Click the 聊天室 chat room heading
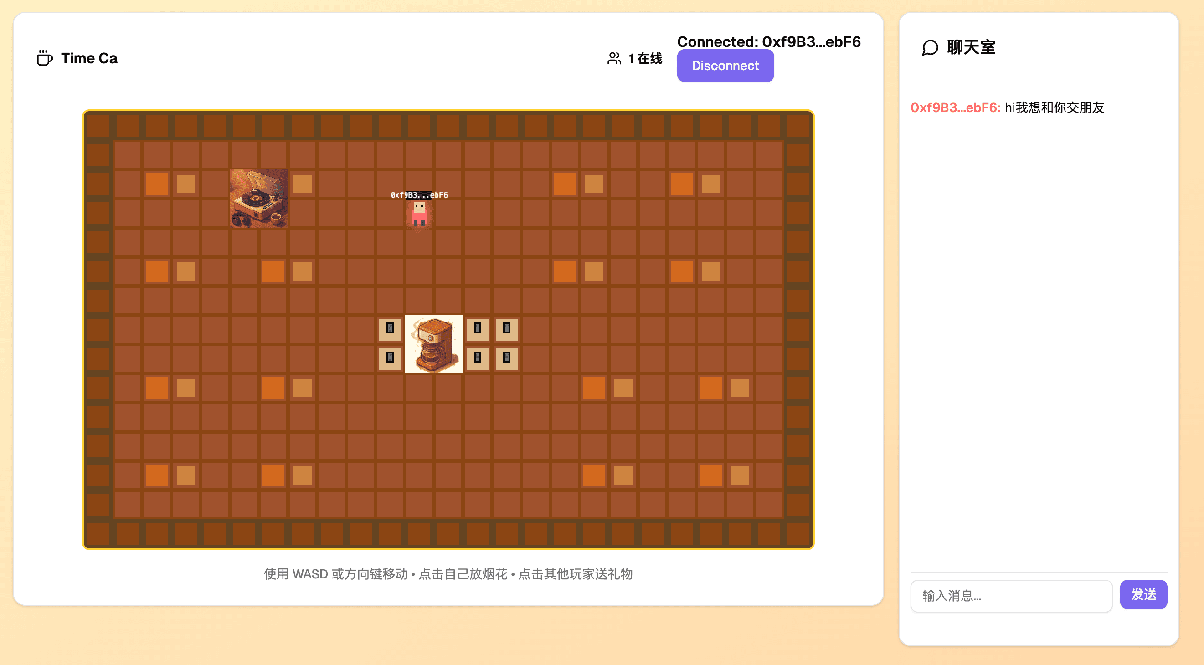This screenshot has width=1204, height=665. [x=971, y=48]
